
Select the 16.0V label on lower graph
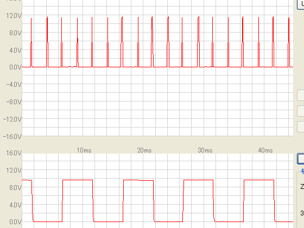click(x=14, y=153)
